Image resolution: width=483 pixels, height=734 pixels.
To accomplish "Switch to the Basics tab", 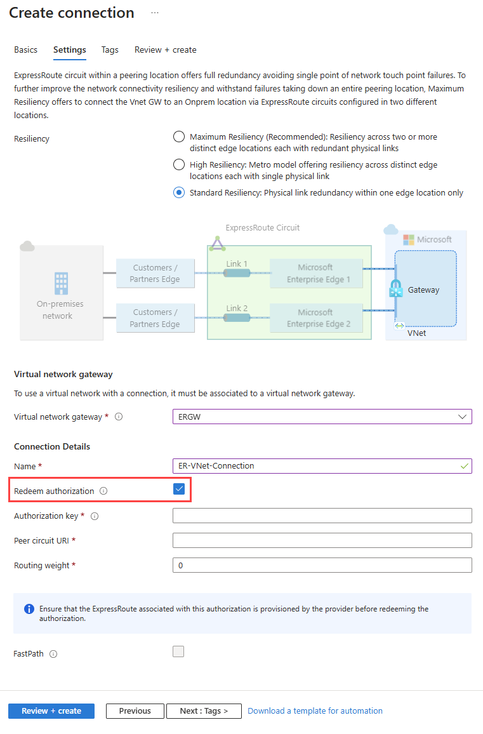I will pyautogui.click(x=25, y=50).
